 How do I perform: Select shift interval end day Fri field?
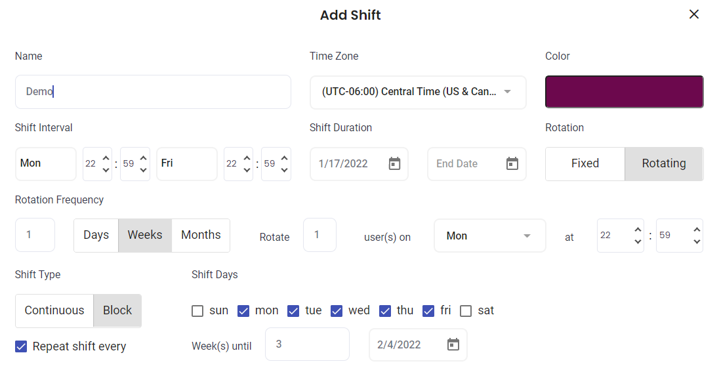coord(186,164)
